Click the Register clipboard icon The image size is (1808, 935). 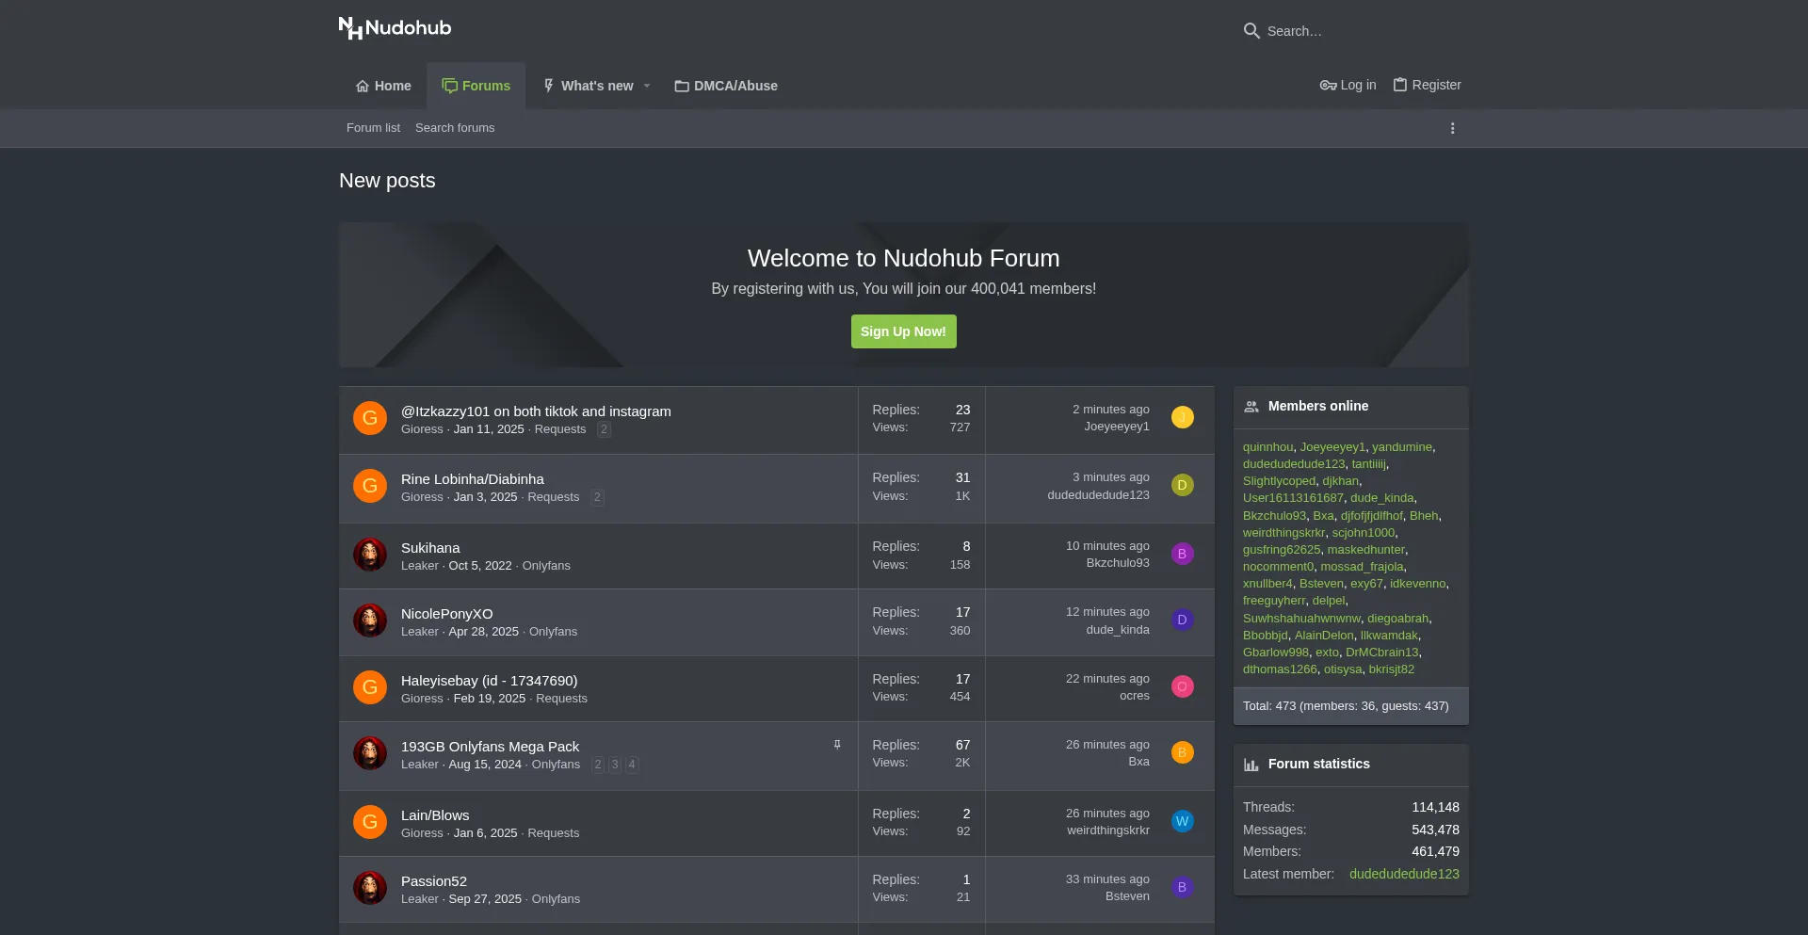1399,85
